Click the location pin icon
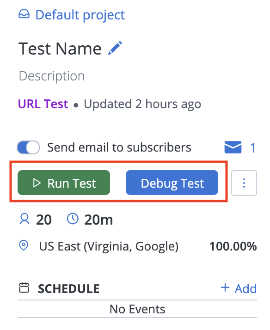The height and width of the screenshot is (330, 270). pyautogui.click(x=24, y=245)
